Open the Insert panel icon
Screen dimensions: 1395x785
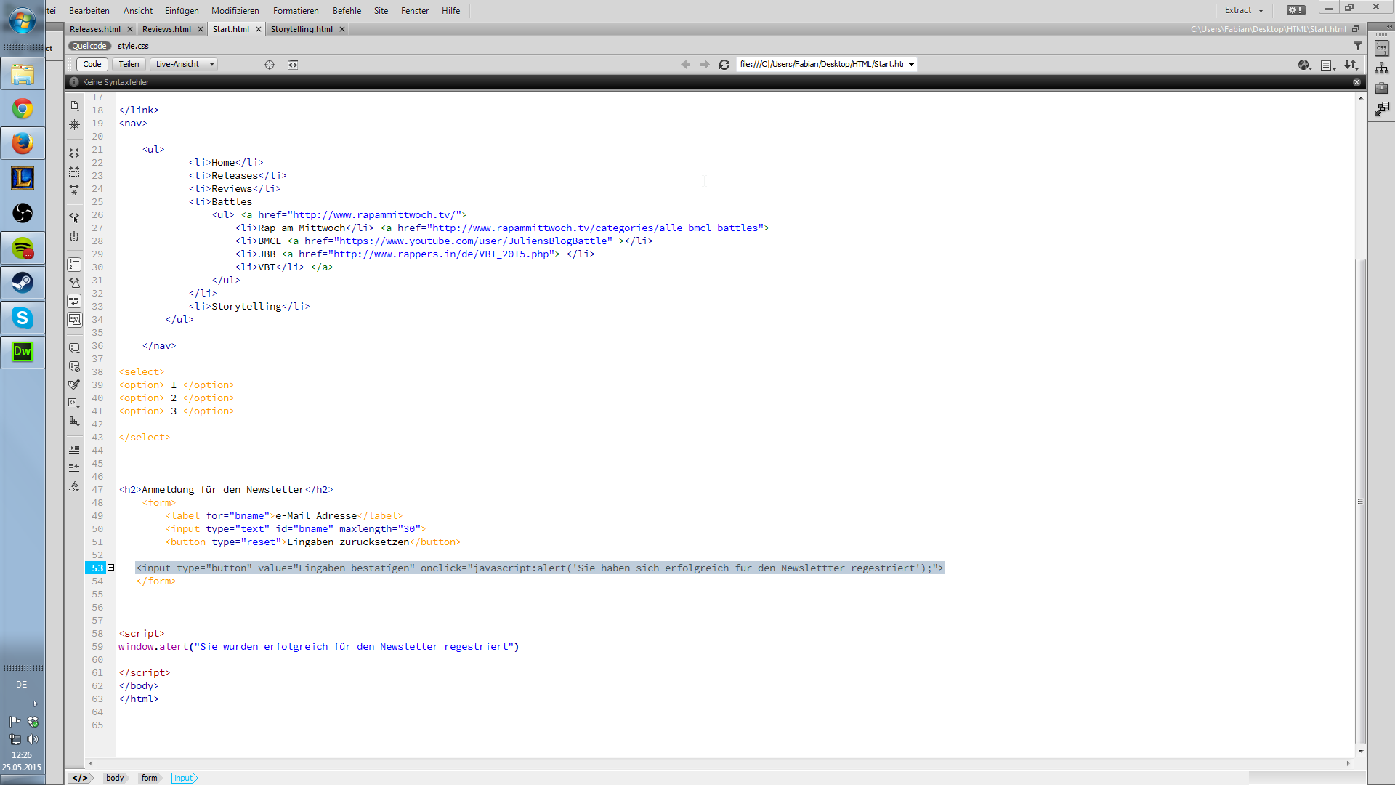[x=1382, y=109]
